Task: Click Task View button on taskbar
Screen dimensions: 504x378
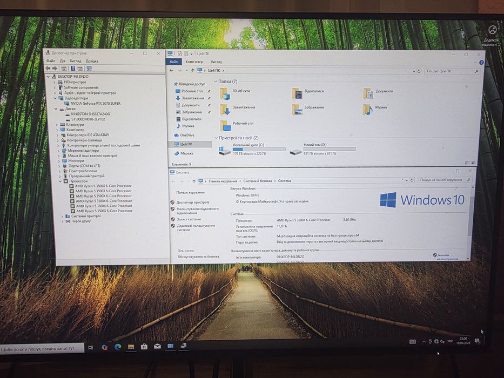Action: pos(91,347)
